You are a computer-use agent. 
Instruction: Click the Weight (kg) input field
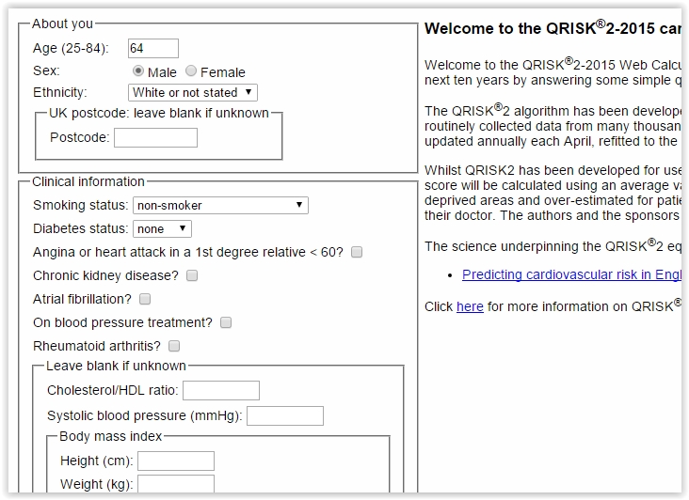(x=176, y=484)
